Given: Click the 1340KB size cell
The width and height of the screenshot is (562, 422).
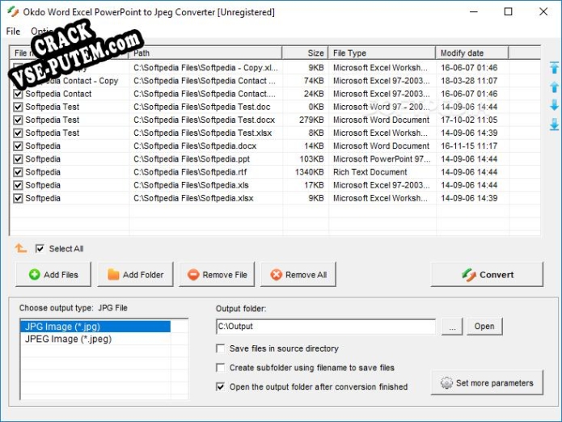Looking at the screenshot, I should point(310,172).
